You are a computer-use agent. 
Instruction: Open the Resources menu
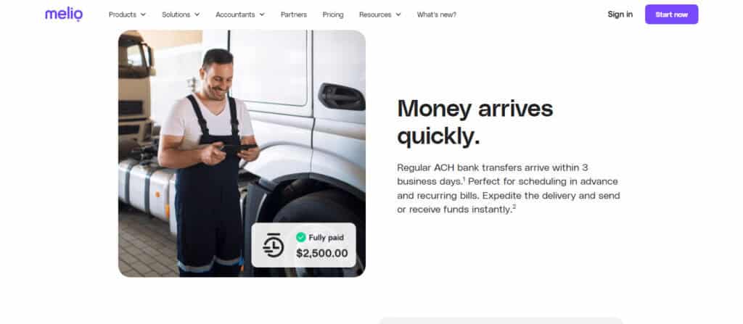point(380,14)
